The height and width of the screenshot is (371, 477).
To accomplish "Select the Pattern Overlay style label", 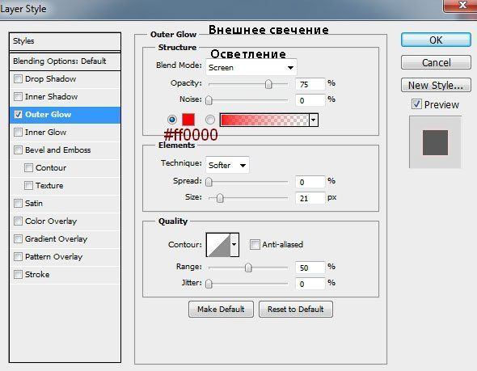I will coord(54,257).
